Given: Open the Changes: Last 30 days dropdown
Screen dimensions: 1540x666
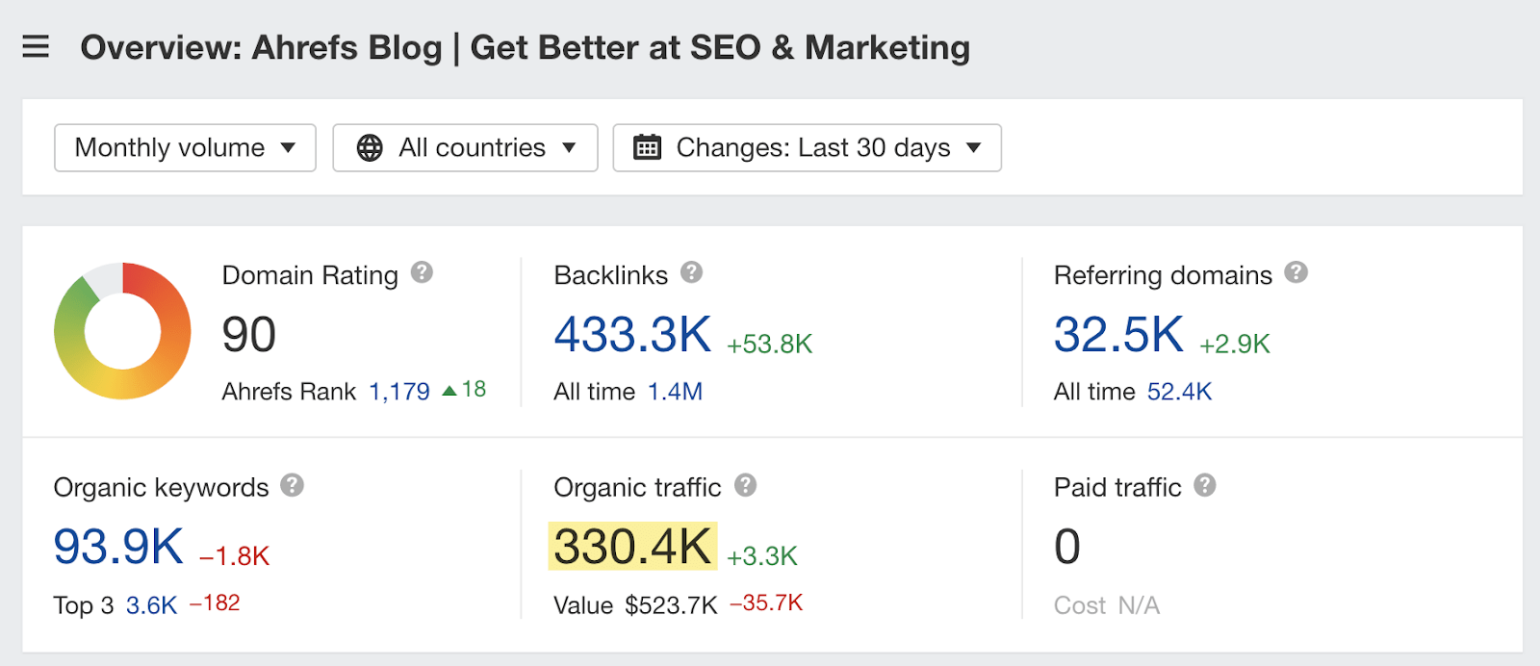Looking at the screenshot, I should [807, 147].
